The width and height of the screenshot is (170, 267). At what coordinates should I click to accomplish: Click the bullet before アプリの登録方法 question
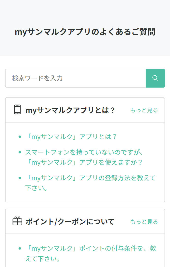coord(20,178)
